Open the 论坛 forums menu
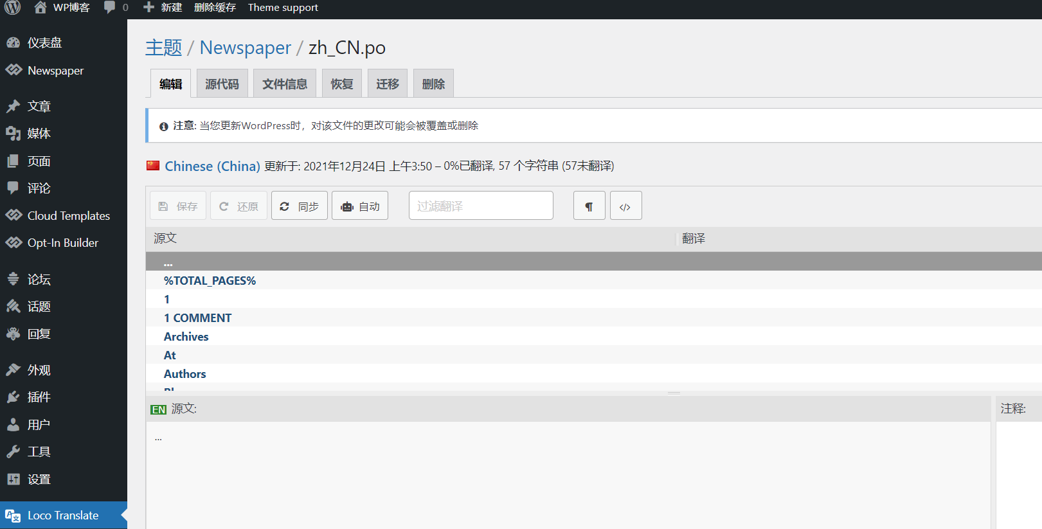This screenshot has width=1042, height=529. click(64, 279)
